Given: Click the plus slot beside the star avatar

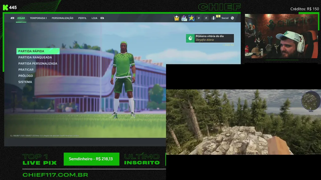Looking at the screenshot, I should [199, 18].
